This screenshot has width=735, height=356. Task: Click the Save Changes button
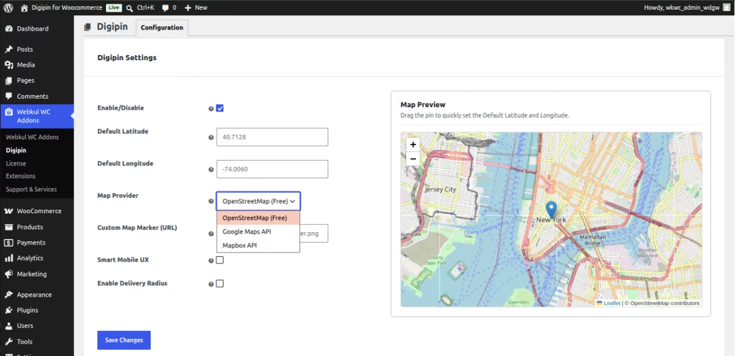click(124, 340)
